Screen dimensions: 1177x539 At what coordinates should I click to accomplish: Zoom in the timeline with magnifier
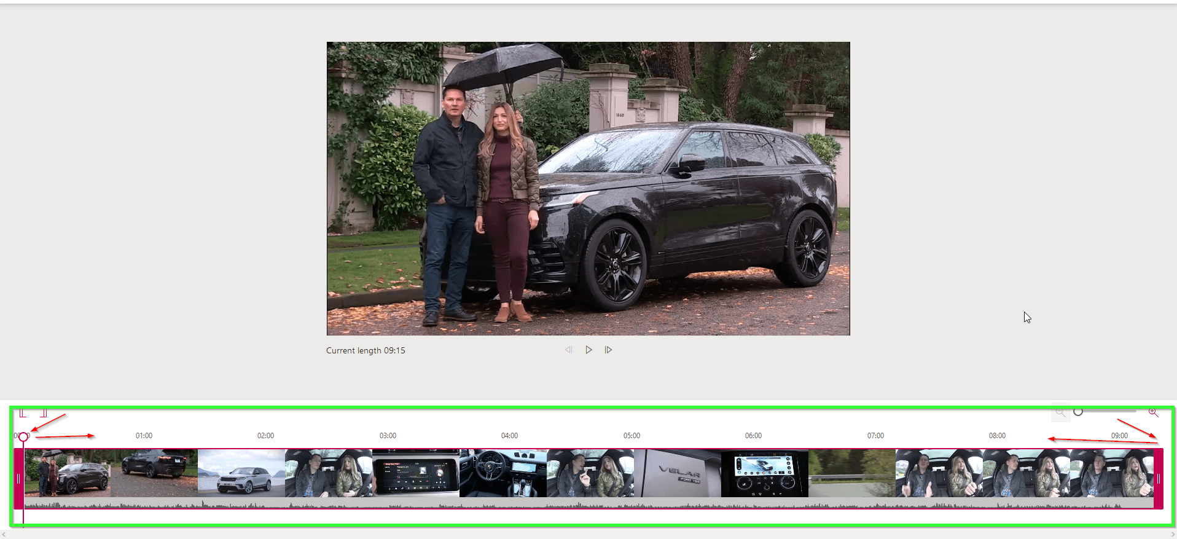coord(1153,412)
